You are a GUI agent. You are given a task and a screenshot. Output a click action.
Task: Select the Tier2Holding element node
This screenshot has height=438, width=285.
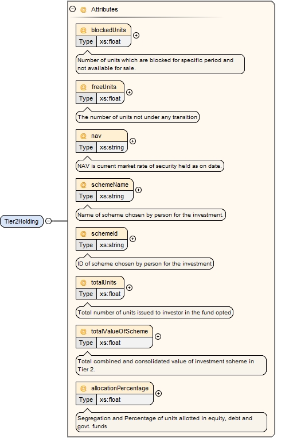(x=22, y=221)
